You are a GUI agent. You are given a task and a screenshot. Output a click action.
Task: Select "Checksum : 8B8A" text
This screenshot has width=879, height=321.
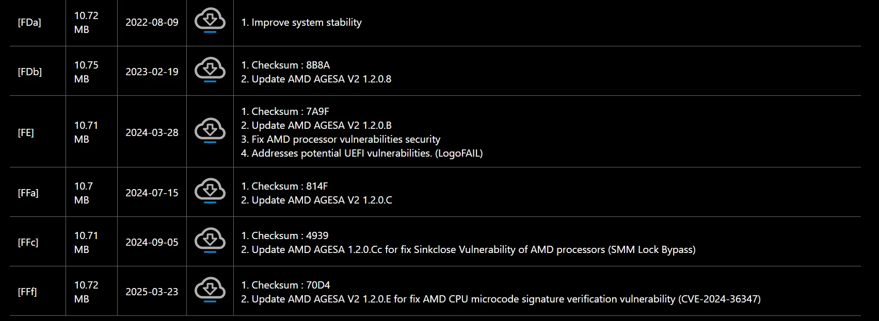pyautogui.click(x=285, y=65)
